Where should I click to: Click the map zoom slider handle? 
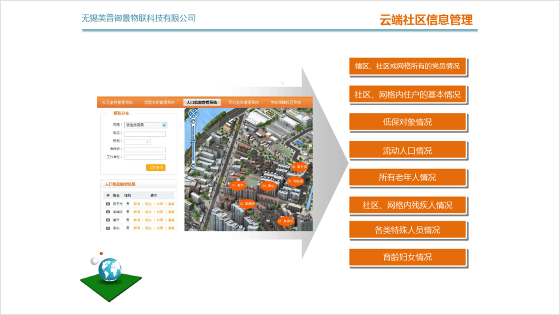pyautogui.click(x=193, y=141)
